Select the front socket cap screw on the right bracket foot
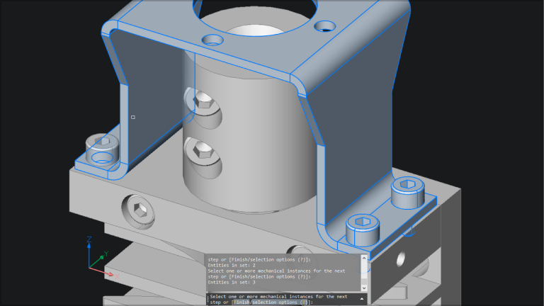 (362, 229)
